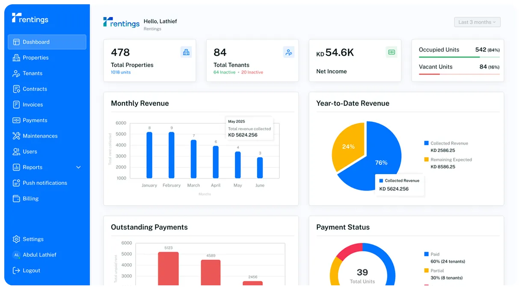522x290 pixels.
Task: Click the Contracts document icon in sidebar
Action: pos(16,89)
